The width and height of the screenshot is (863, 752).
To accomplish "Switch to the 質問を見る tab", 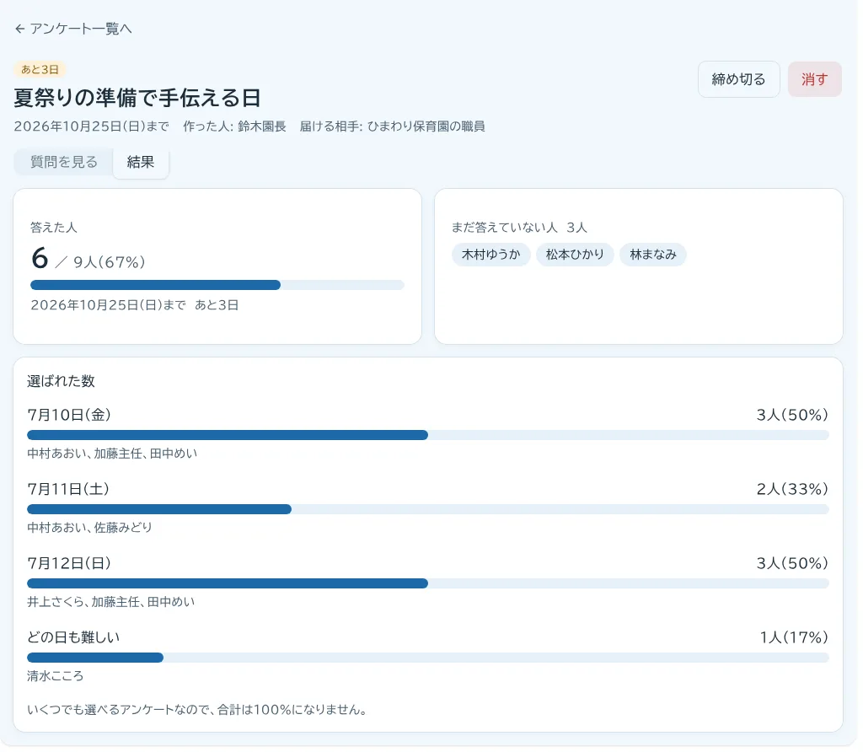I will point(64,162).
